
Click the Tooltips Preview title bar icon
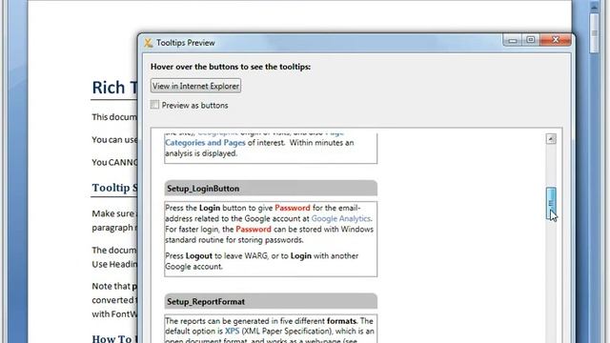pyautogui.click(x=149, y=43)
